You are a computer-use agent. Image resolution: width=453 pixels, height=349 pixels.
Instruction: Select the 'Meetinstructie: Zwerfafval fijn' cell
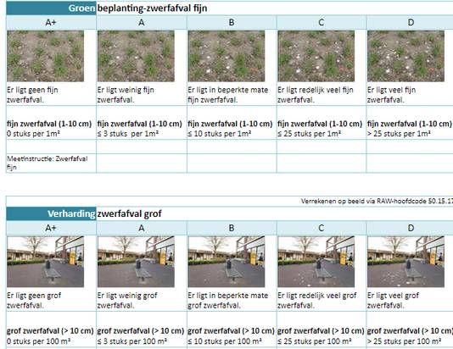tap(51, 163)
